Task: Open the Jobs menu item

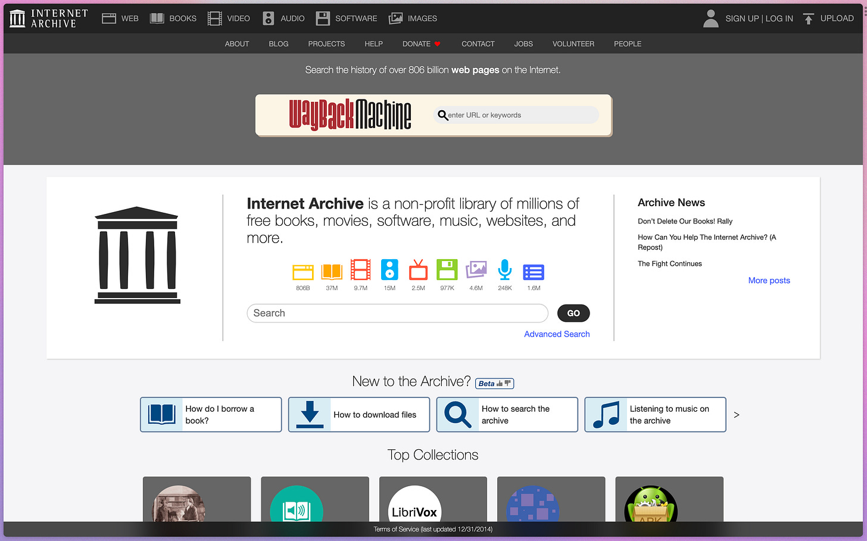Action: click(x=523, y=44)
